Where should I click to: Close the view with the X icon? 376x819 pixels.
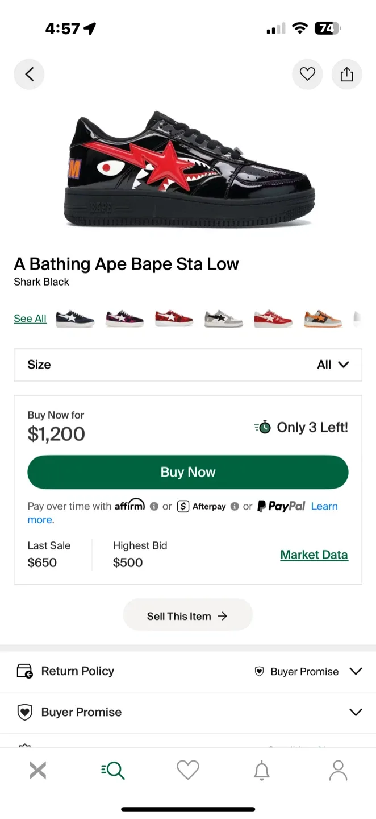pos(37,770)
